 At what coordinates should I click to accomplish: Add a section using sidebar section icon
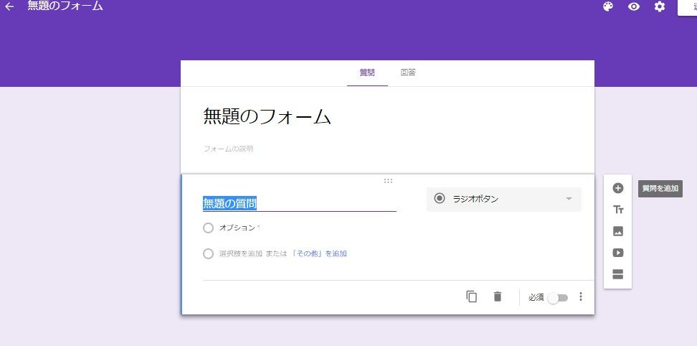[x=617, y=274]
